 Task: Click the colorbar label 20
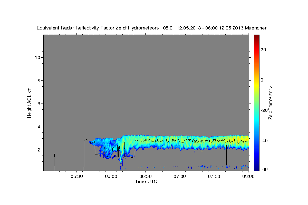[264, 50]
